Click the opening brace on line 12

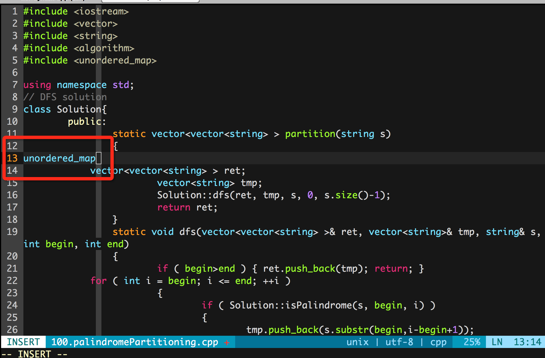(115, 146)
